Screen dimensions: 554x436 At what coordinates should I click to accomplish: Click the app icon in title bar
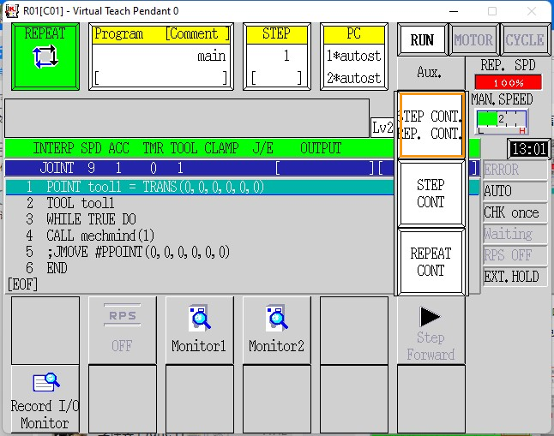(11, 11)
